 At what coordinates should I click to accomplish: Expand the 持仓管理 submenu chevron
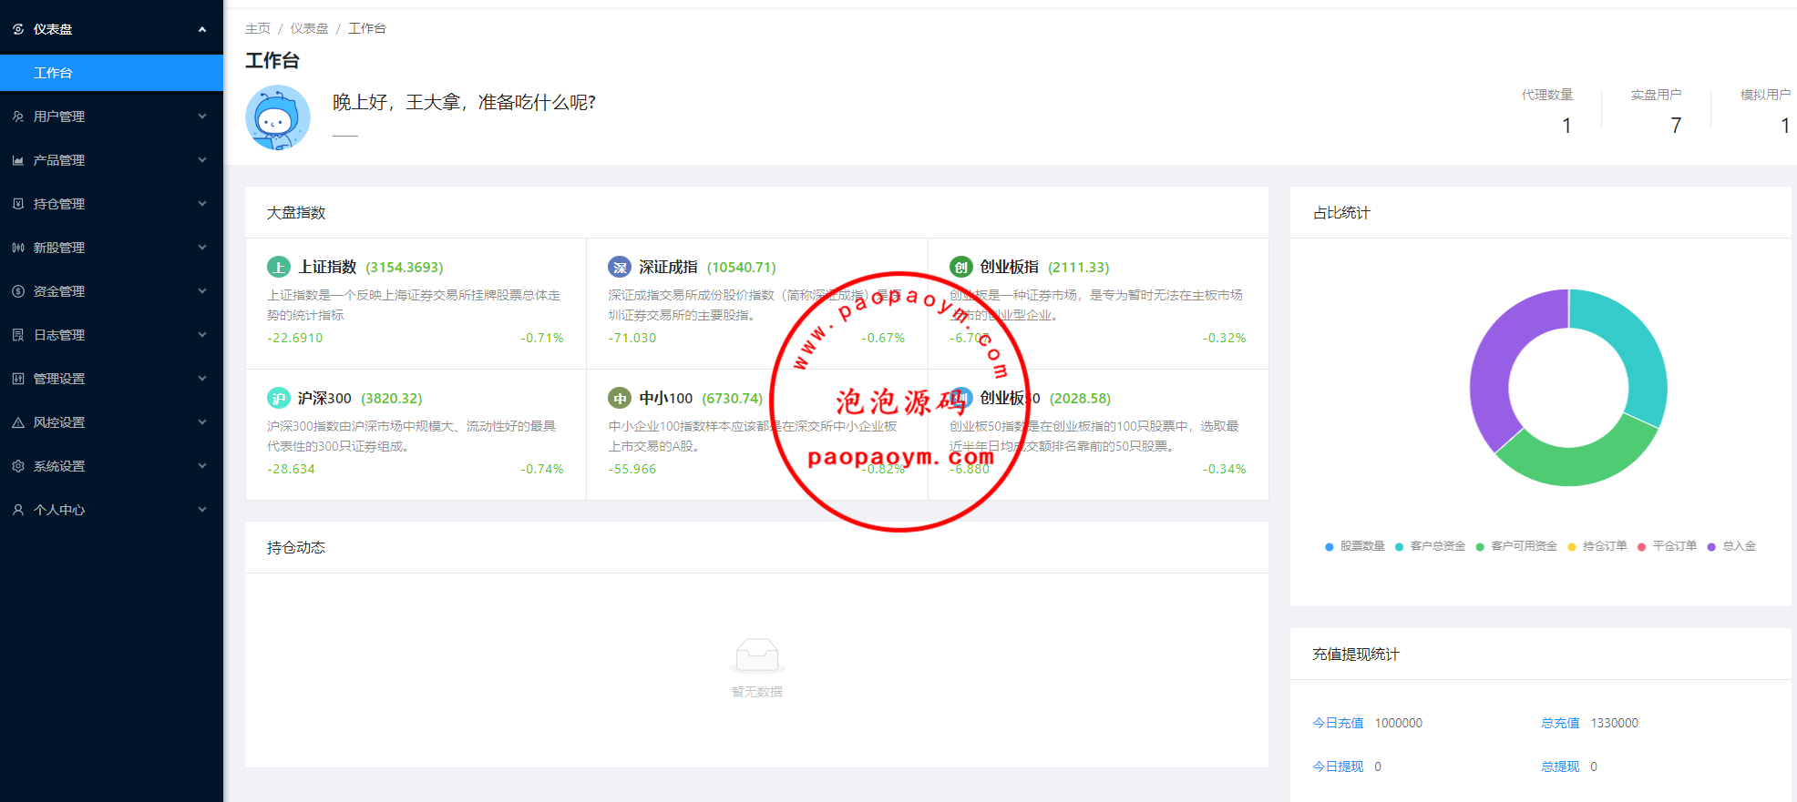(x=202, y=204)
